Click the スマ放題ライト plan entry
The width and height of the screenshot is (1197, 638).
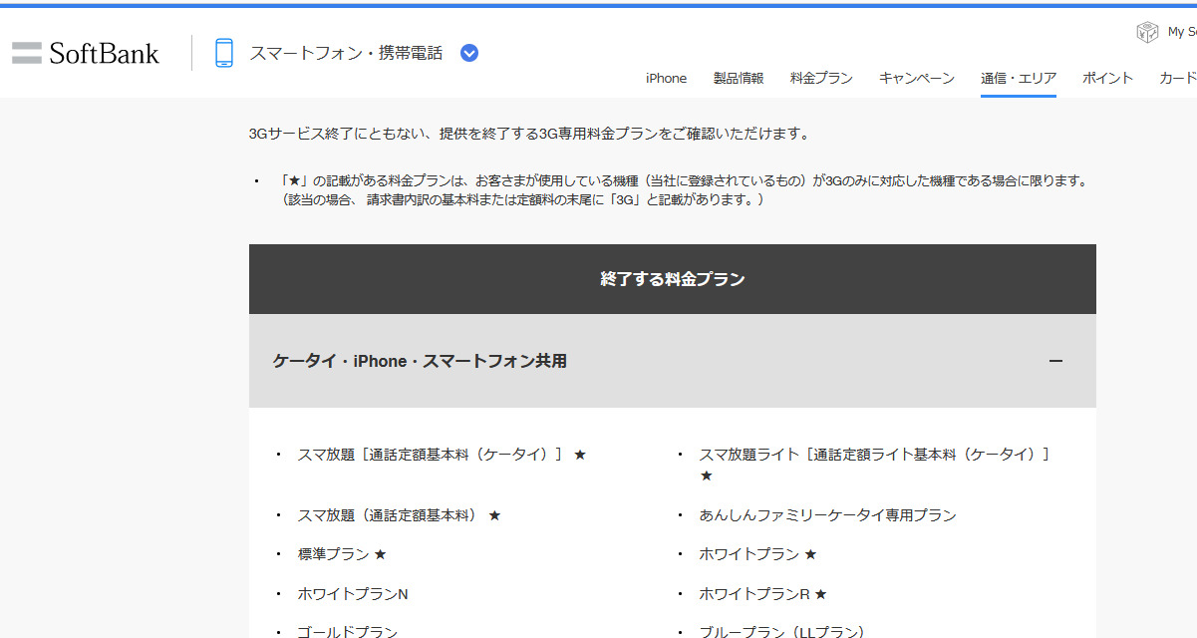pyautogui.click(x=874, y=455)
